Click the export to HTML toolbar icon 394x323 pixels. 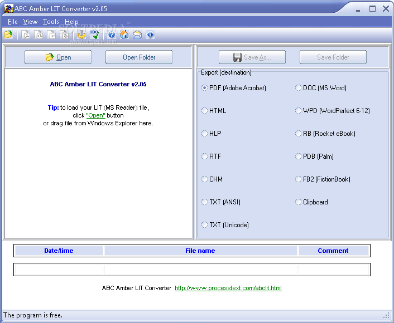coord(39,35)
